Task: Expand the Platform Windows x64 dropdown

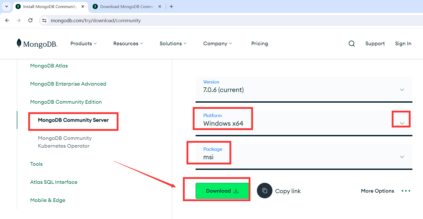Action: point(304,123)
